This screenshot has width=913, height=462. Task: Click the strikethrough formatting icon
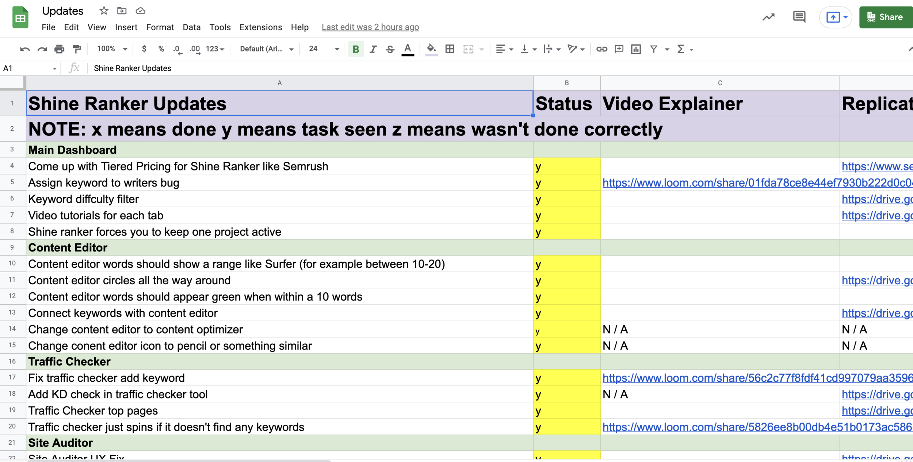pyautogui.click(x=390, y=48)
